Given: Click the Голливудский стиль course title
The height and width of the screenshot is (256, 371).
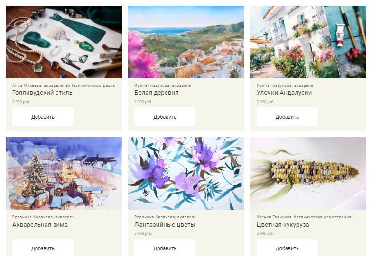Looking at the screenshot, I should [42, 93].
